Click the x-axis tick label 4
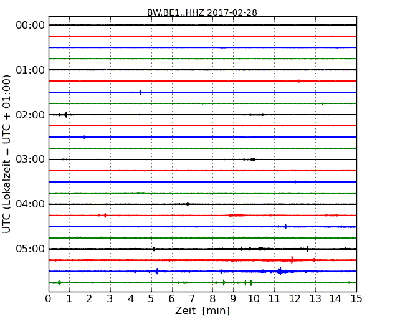Image resolution: width=405 pixels, height=324 pixels. (131, 298)
